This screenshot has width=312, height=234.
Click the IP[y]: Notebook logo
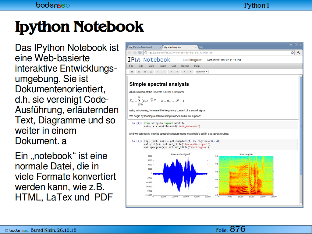click(149, 60)
